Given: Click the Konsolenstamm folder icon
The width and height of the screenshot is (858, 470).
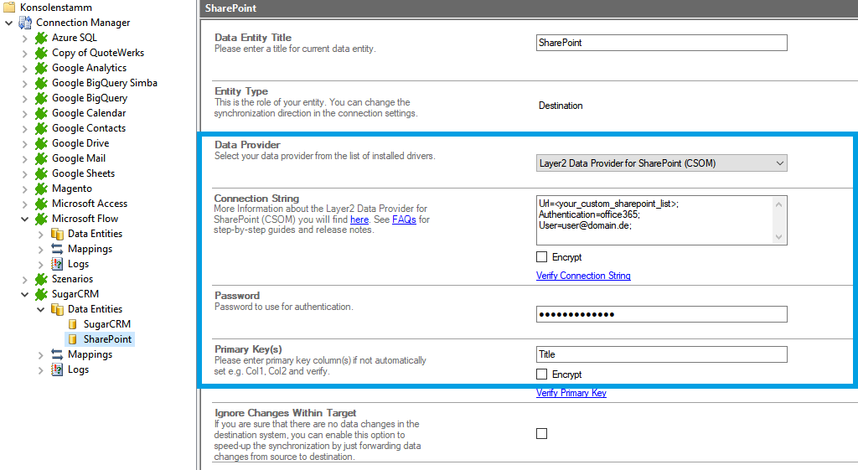Looking at the screenshot, I should pos(9,8).
